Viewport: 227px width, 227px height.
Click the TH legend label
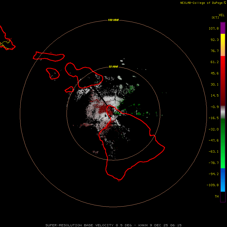[217, 196]
